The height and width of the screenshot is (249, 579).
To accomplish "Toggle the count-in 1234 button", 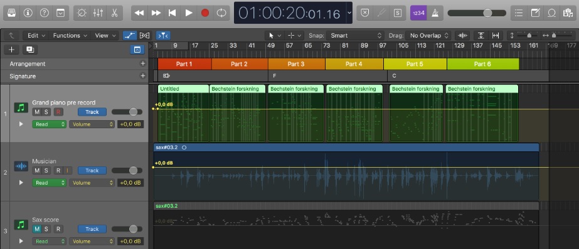I will tap(419, 13).
